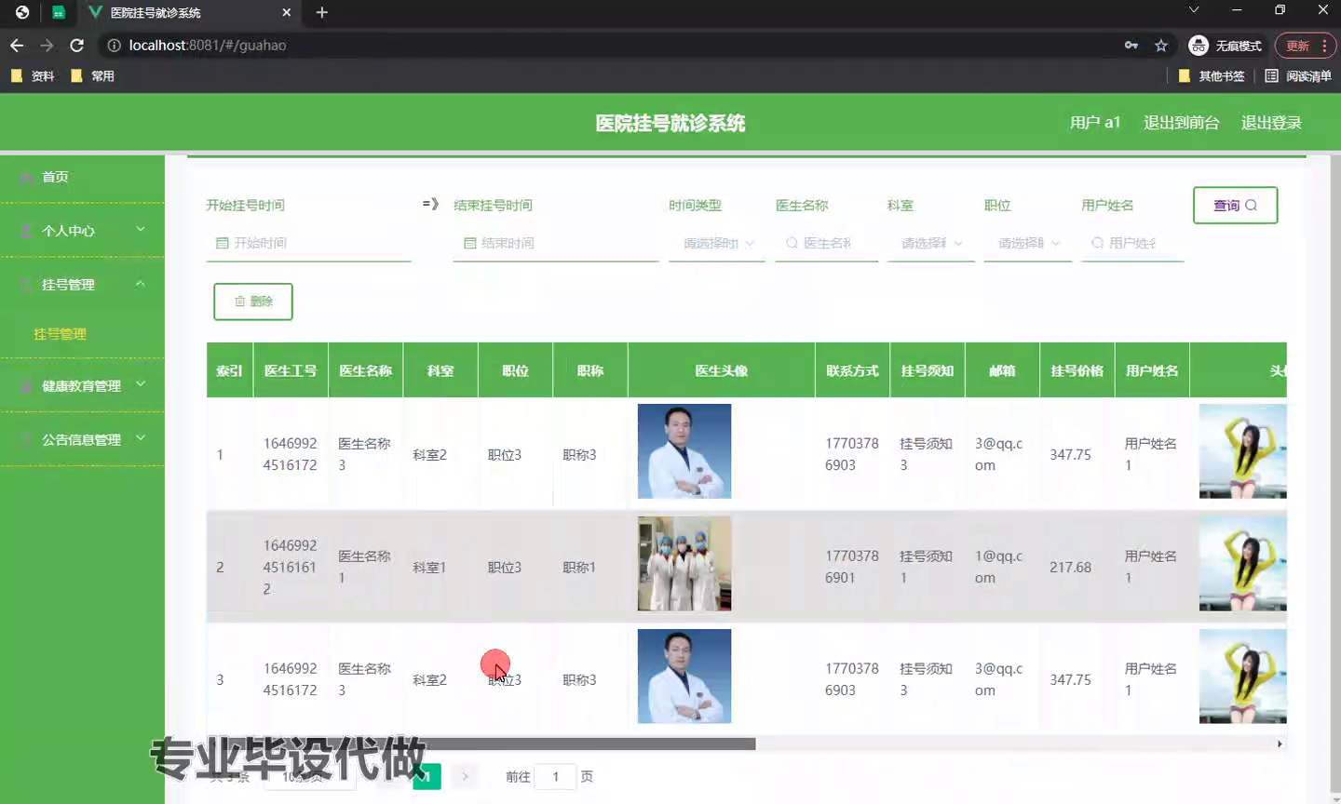This screenshot has width=1341, height=804.
Task: Expand the 个人中心 sidebar menu
Action: 82,230
